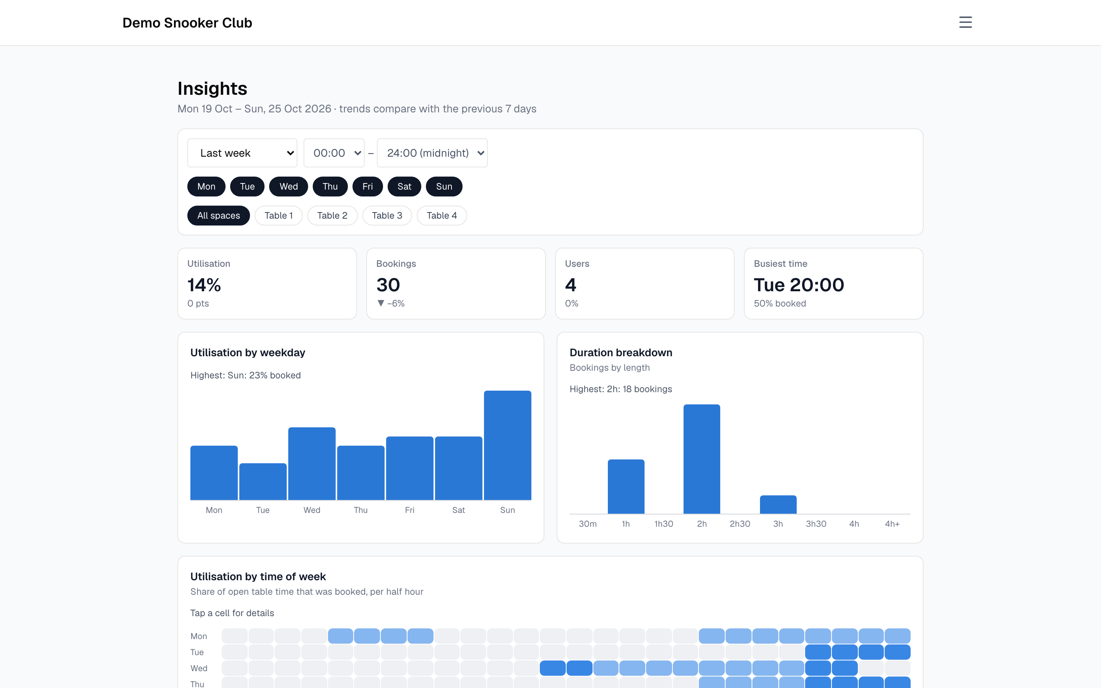Select the Table 4 filter
Screen dimensions: 1101x688
(x=442, y=216)
